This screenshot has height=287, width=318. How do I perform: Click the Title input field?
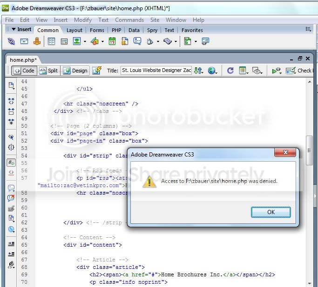click(156, 71)
